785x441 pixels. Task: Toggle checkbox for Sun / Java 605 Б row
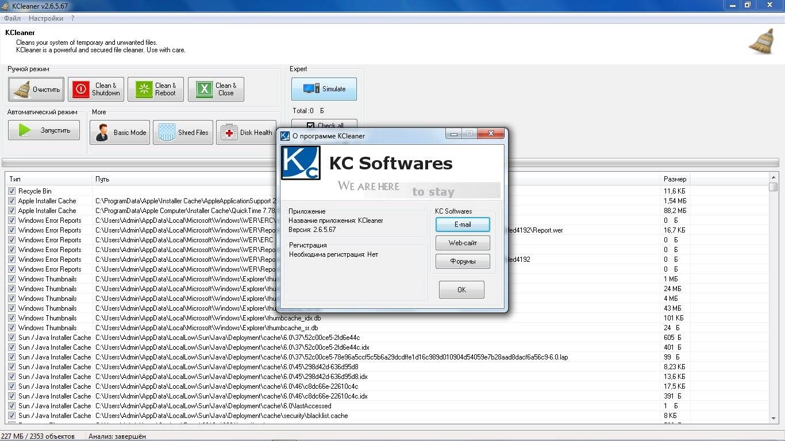point(11,337)
